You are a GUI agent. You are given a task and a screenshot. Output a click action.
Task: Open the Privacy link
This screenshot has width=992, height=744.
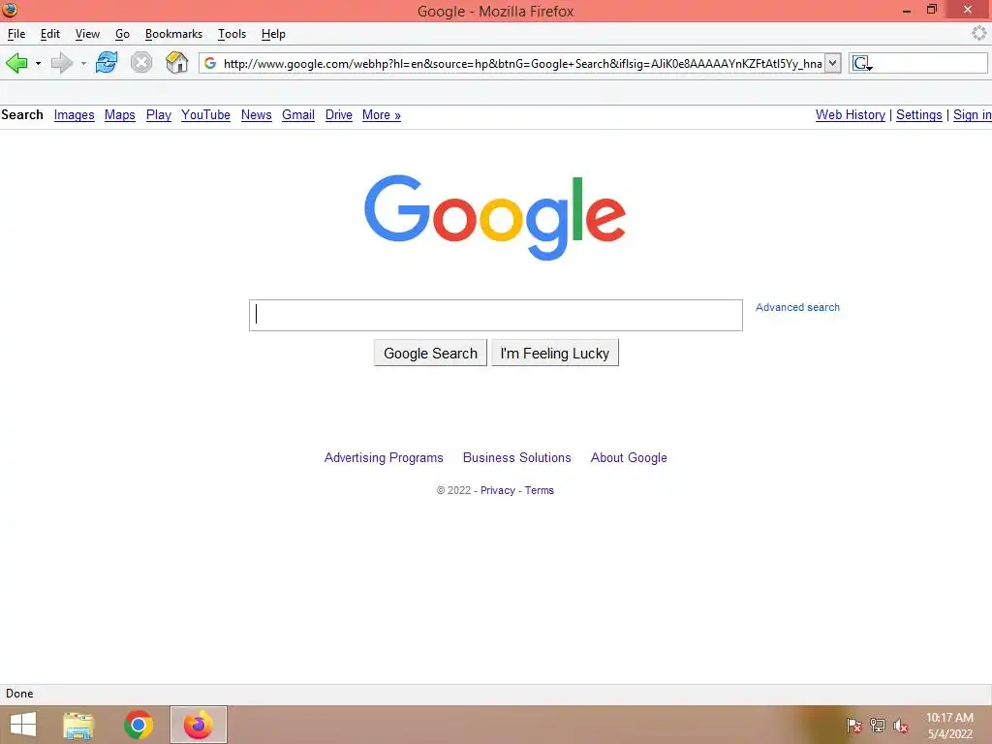(x=497, y=490)
